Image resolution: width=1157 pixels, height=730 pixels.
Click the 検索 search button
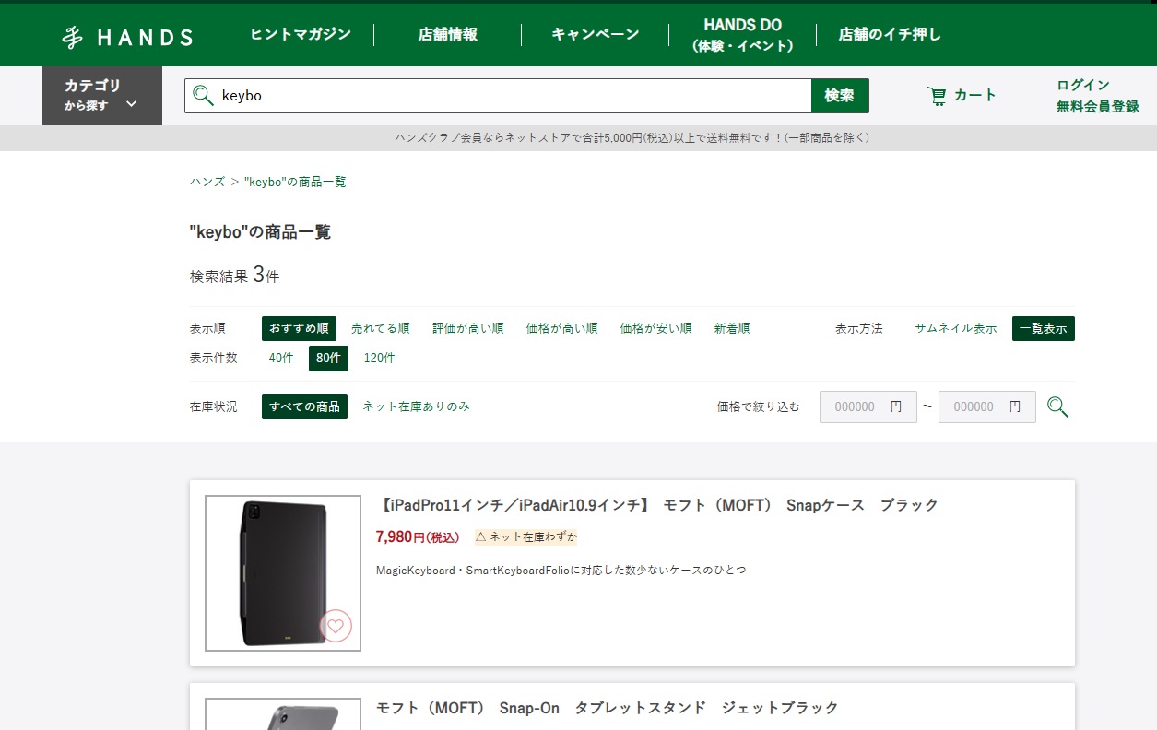(x=840, y=96)
